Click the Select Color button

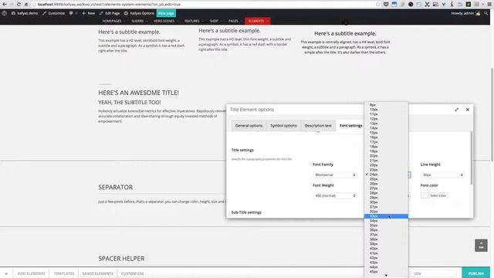pyautogui.click(x=438, y=195)
